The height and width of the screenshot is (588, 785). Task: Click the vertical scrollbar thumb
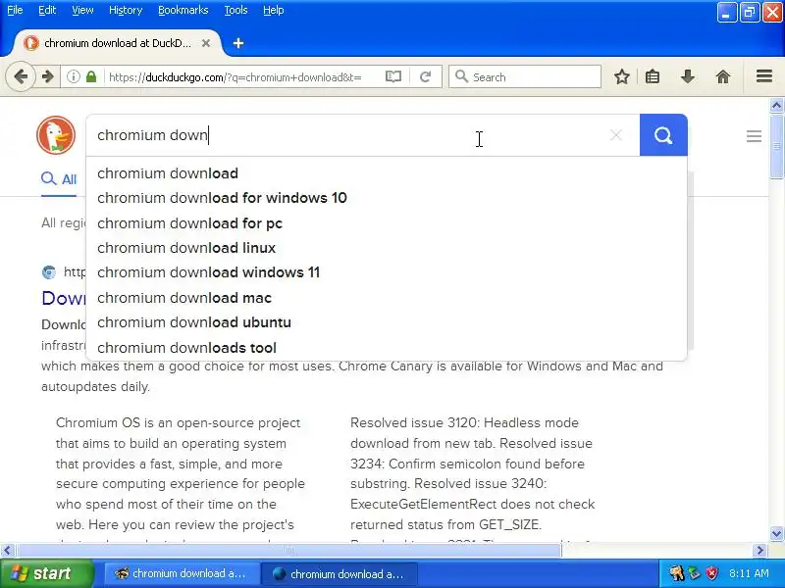tap(776, 145)
